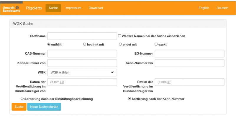Screen dimensions: 236x118
Task: Click into the CAS-Nummer field
Action: pos(82,54)
